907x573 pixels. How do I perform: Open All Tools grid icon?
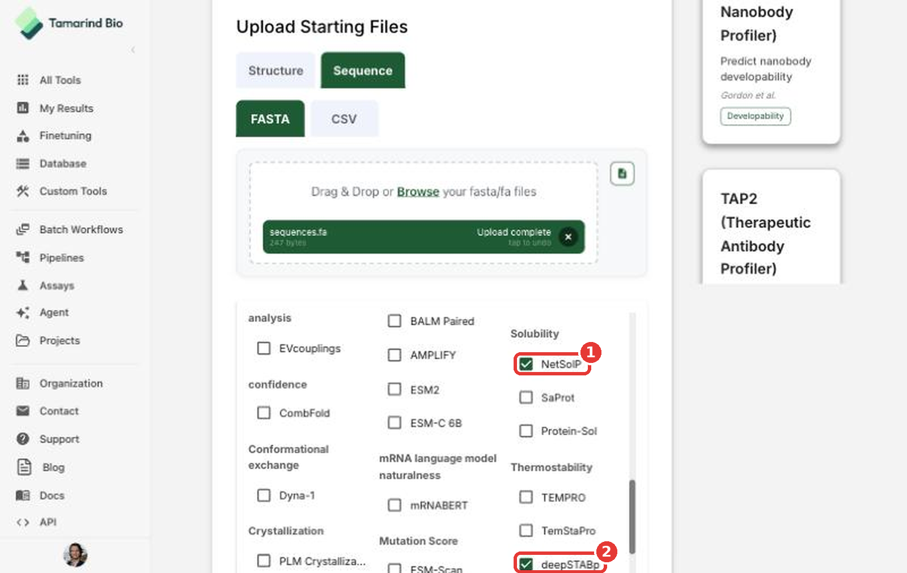(23, 80)
